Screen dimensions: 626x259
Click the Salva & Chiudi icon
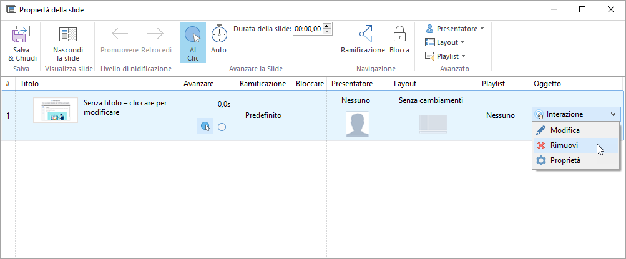pos(22,34)
